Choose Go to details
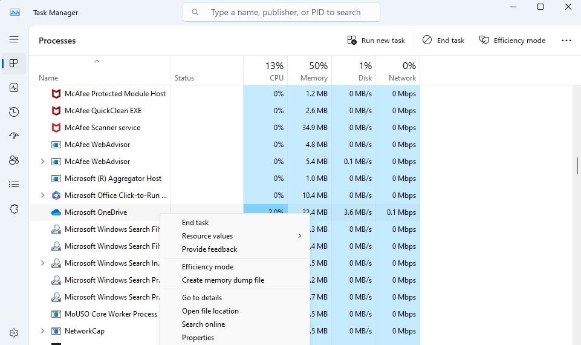581x345 pixels. (202, 298)
